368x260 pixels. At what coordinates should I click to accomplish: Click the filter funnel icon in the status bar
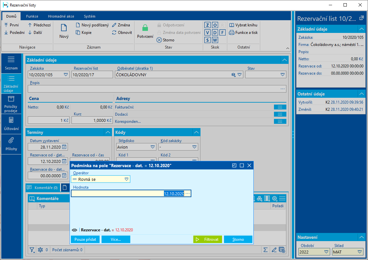(x=32, y=250)
